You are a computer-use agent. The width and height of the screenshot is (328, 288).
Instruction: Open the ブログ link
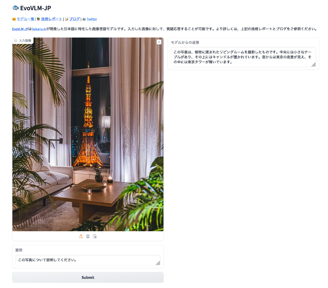point(74,19)
